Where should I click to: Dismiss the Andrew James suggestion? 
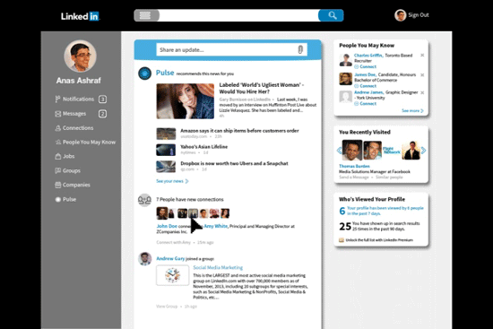click(422, 92)
